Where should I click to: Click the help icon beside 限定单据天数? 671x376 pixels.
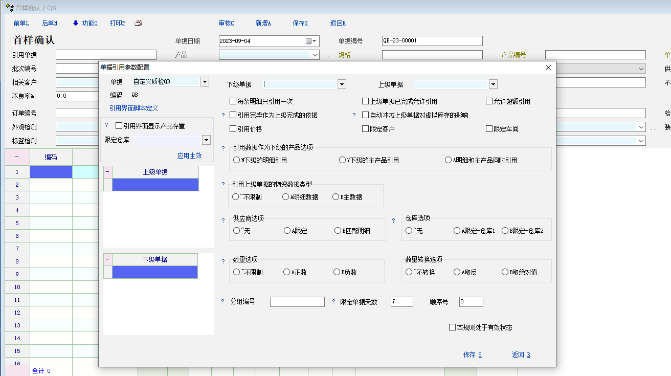click(334, 302)
